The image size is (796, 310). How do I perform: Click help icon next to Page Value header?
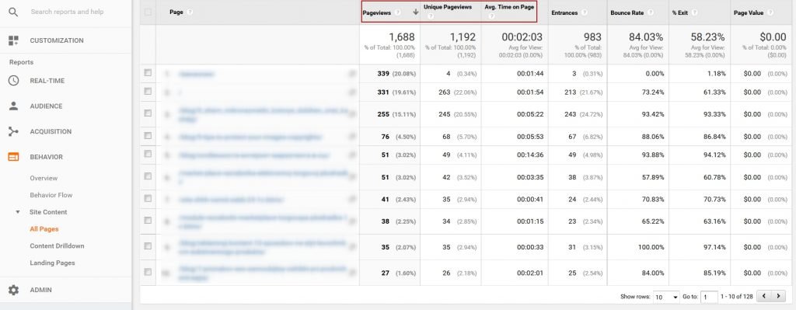point(770,12)
